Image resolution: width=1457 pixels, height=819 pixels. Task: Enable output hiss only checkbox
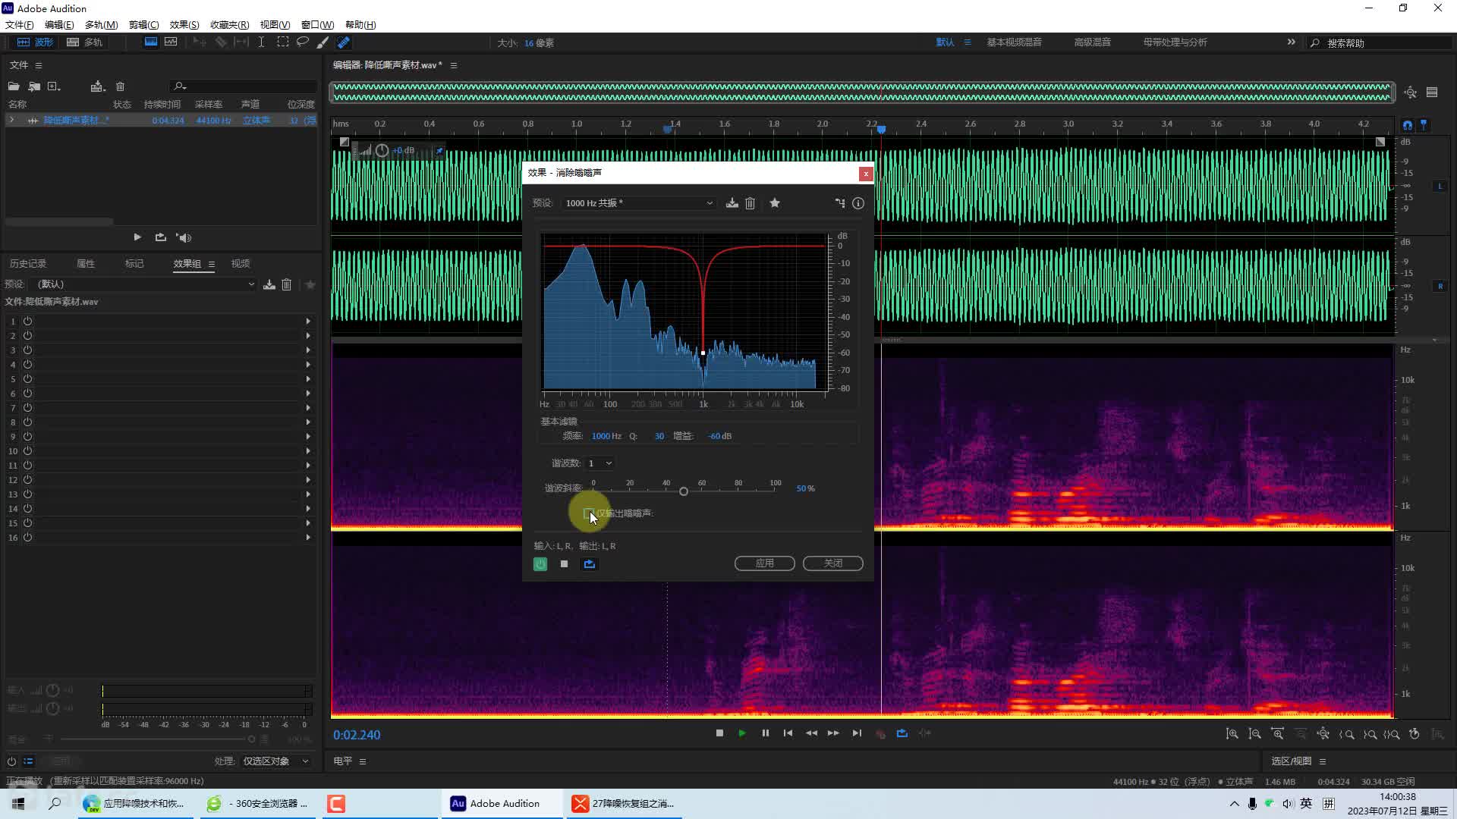pos(589,513)
